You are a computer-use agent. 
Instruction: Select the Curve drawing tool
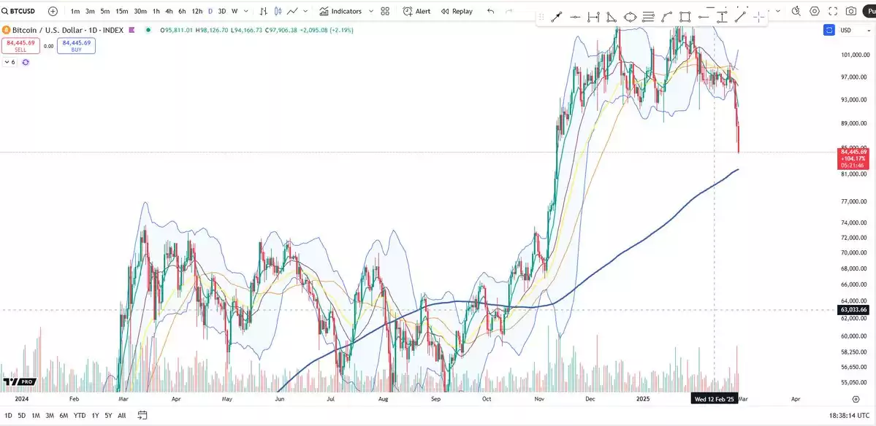click(x=666, y=18)
